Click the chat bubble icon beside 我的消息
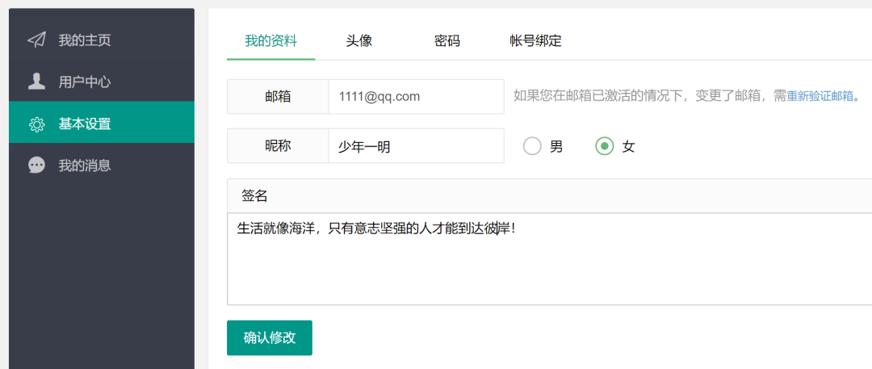 click(x=36, y=166)
